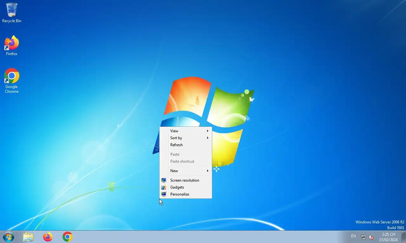This screenshot has height=243, width=406.
Task: Open Windows Explorer from the taskbar
Action: pyautogui.click(x=28, y=237)
